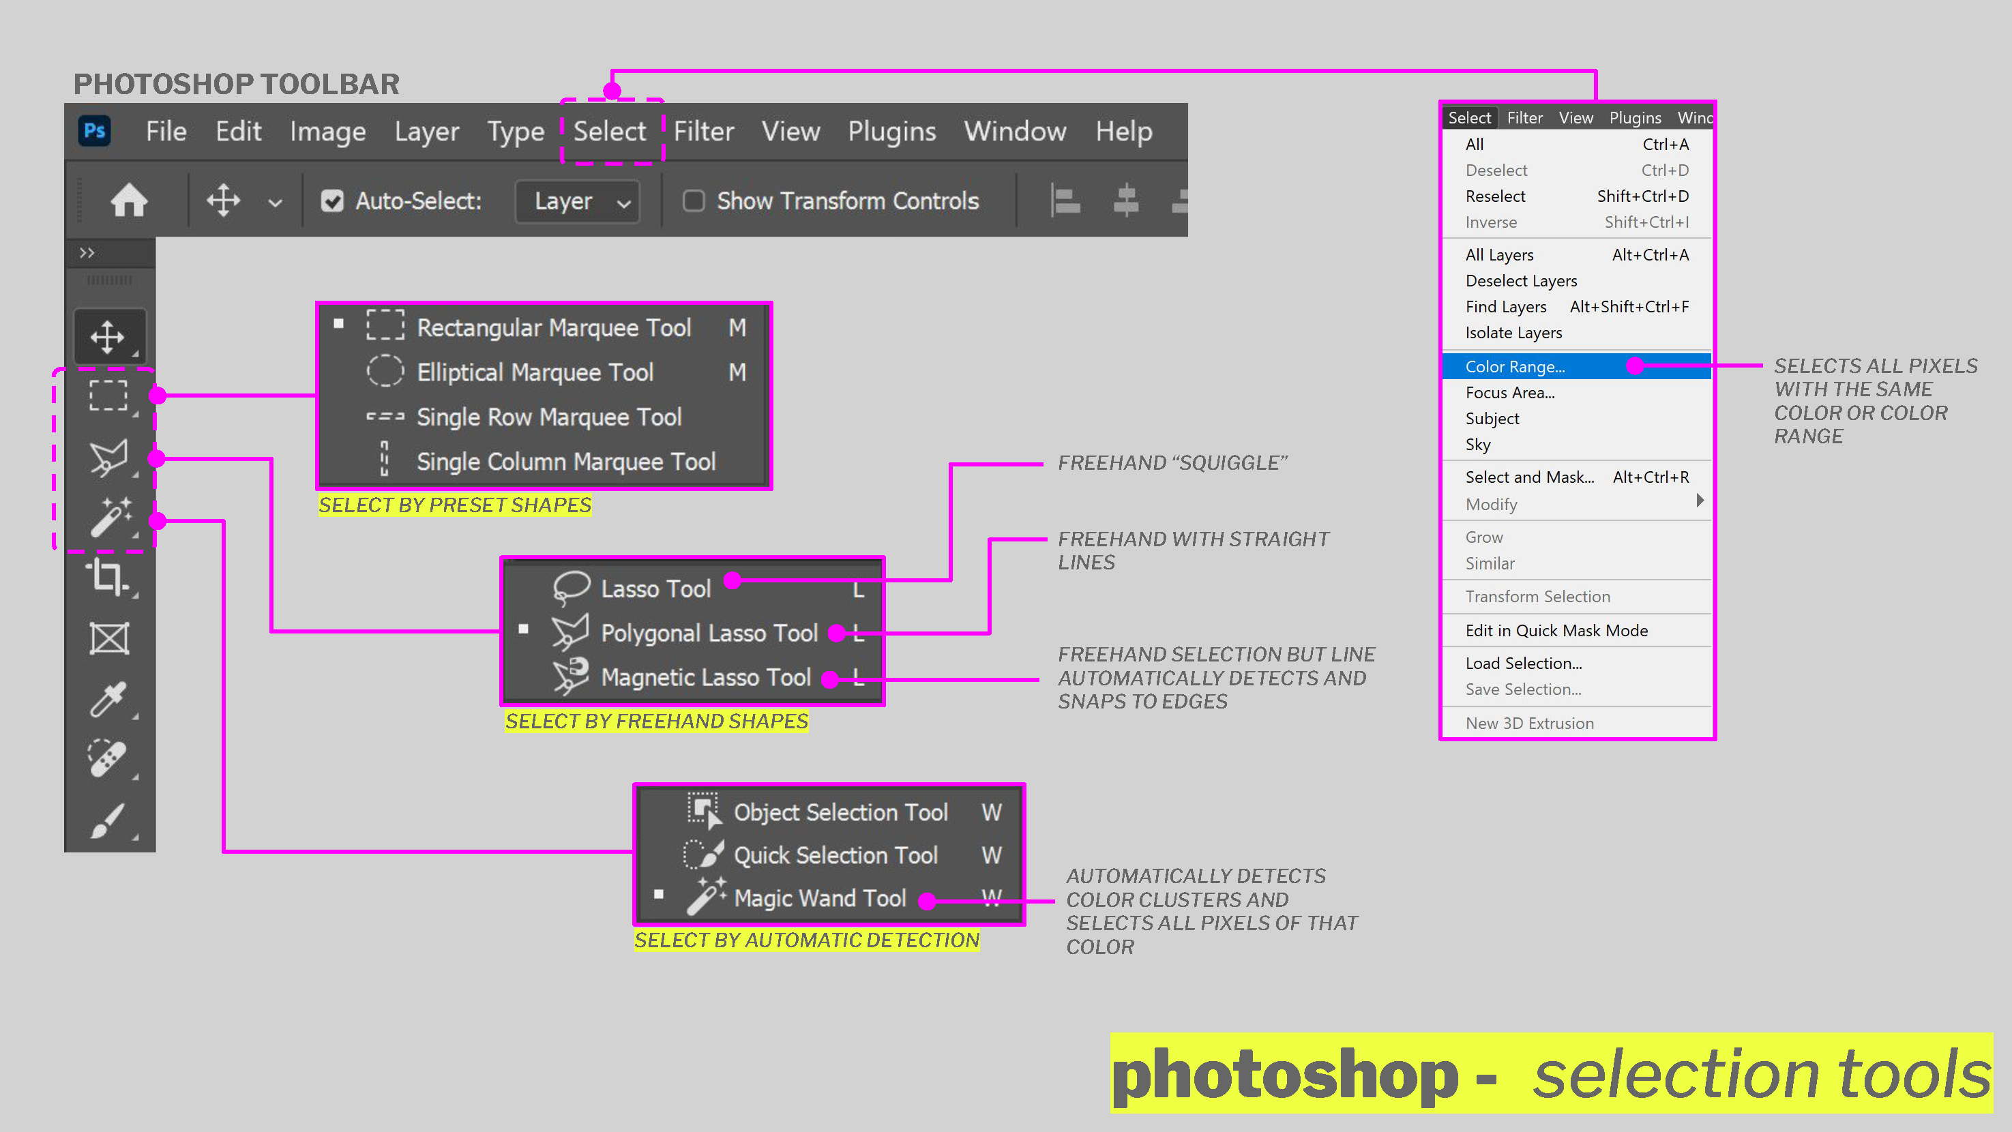
Task: Select the Eyedropper tool
Action: pyautogui.click(x=108, y=699)
